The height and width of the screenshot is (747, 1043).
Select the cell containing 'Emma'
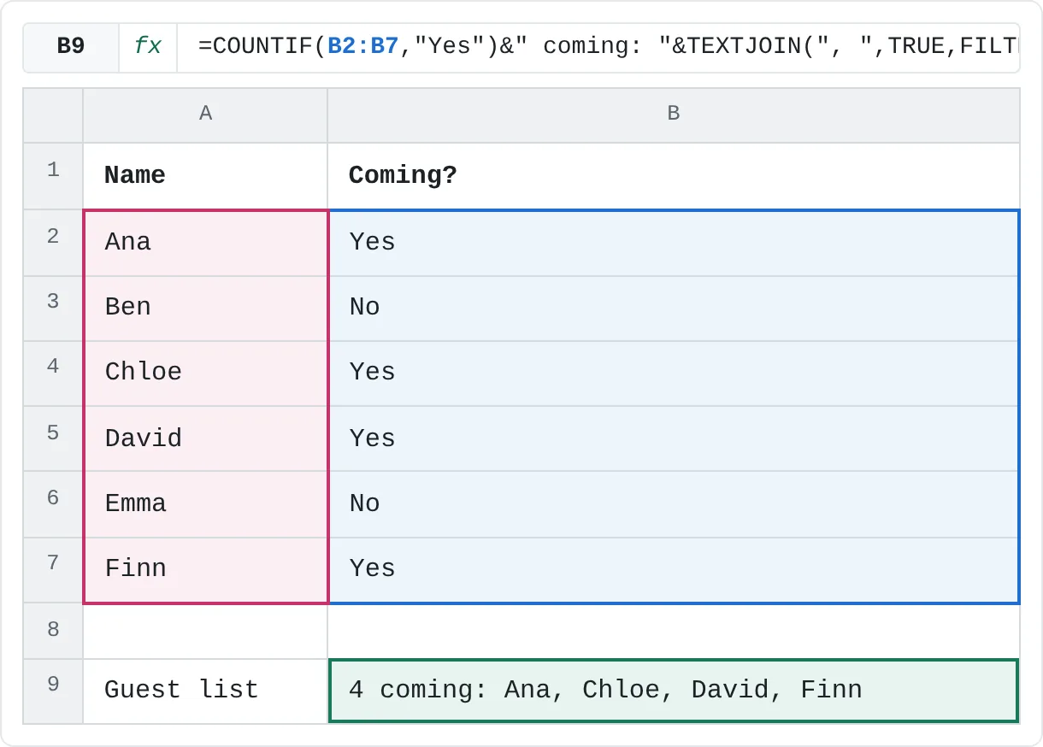205,503
